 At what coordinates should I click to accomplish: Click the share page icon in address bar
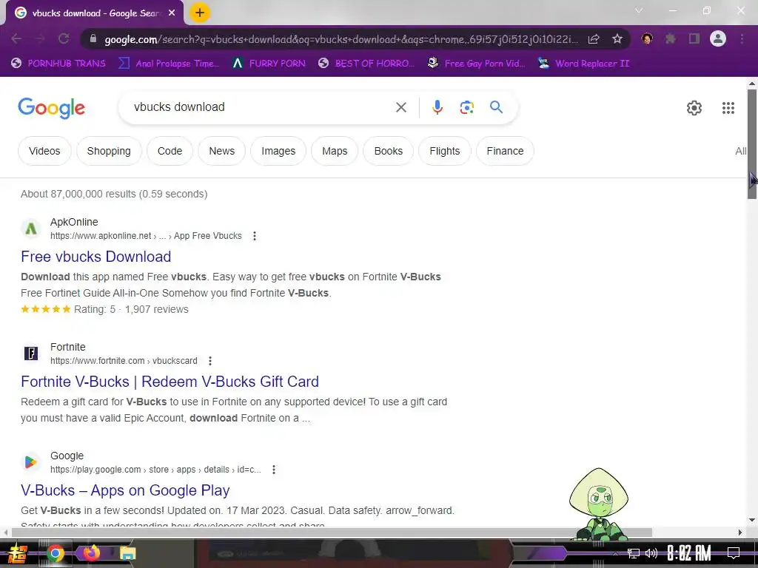pos(594,39)
